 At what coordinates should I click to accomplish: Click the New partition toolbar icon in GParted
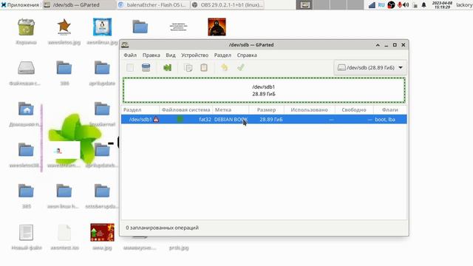click(130, 67)
